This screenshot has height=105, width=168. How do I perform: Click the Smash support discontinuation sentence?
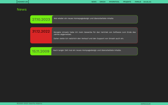click(89, 38)
